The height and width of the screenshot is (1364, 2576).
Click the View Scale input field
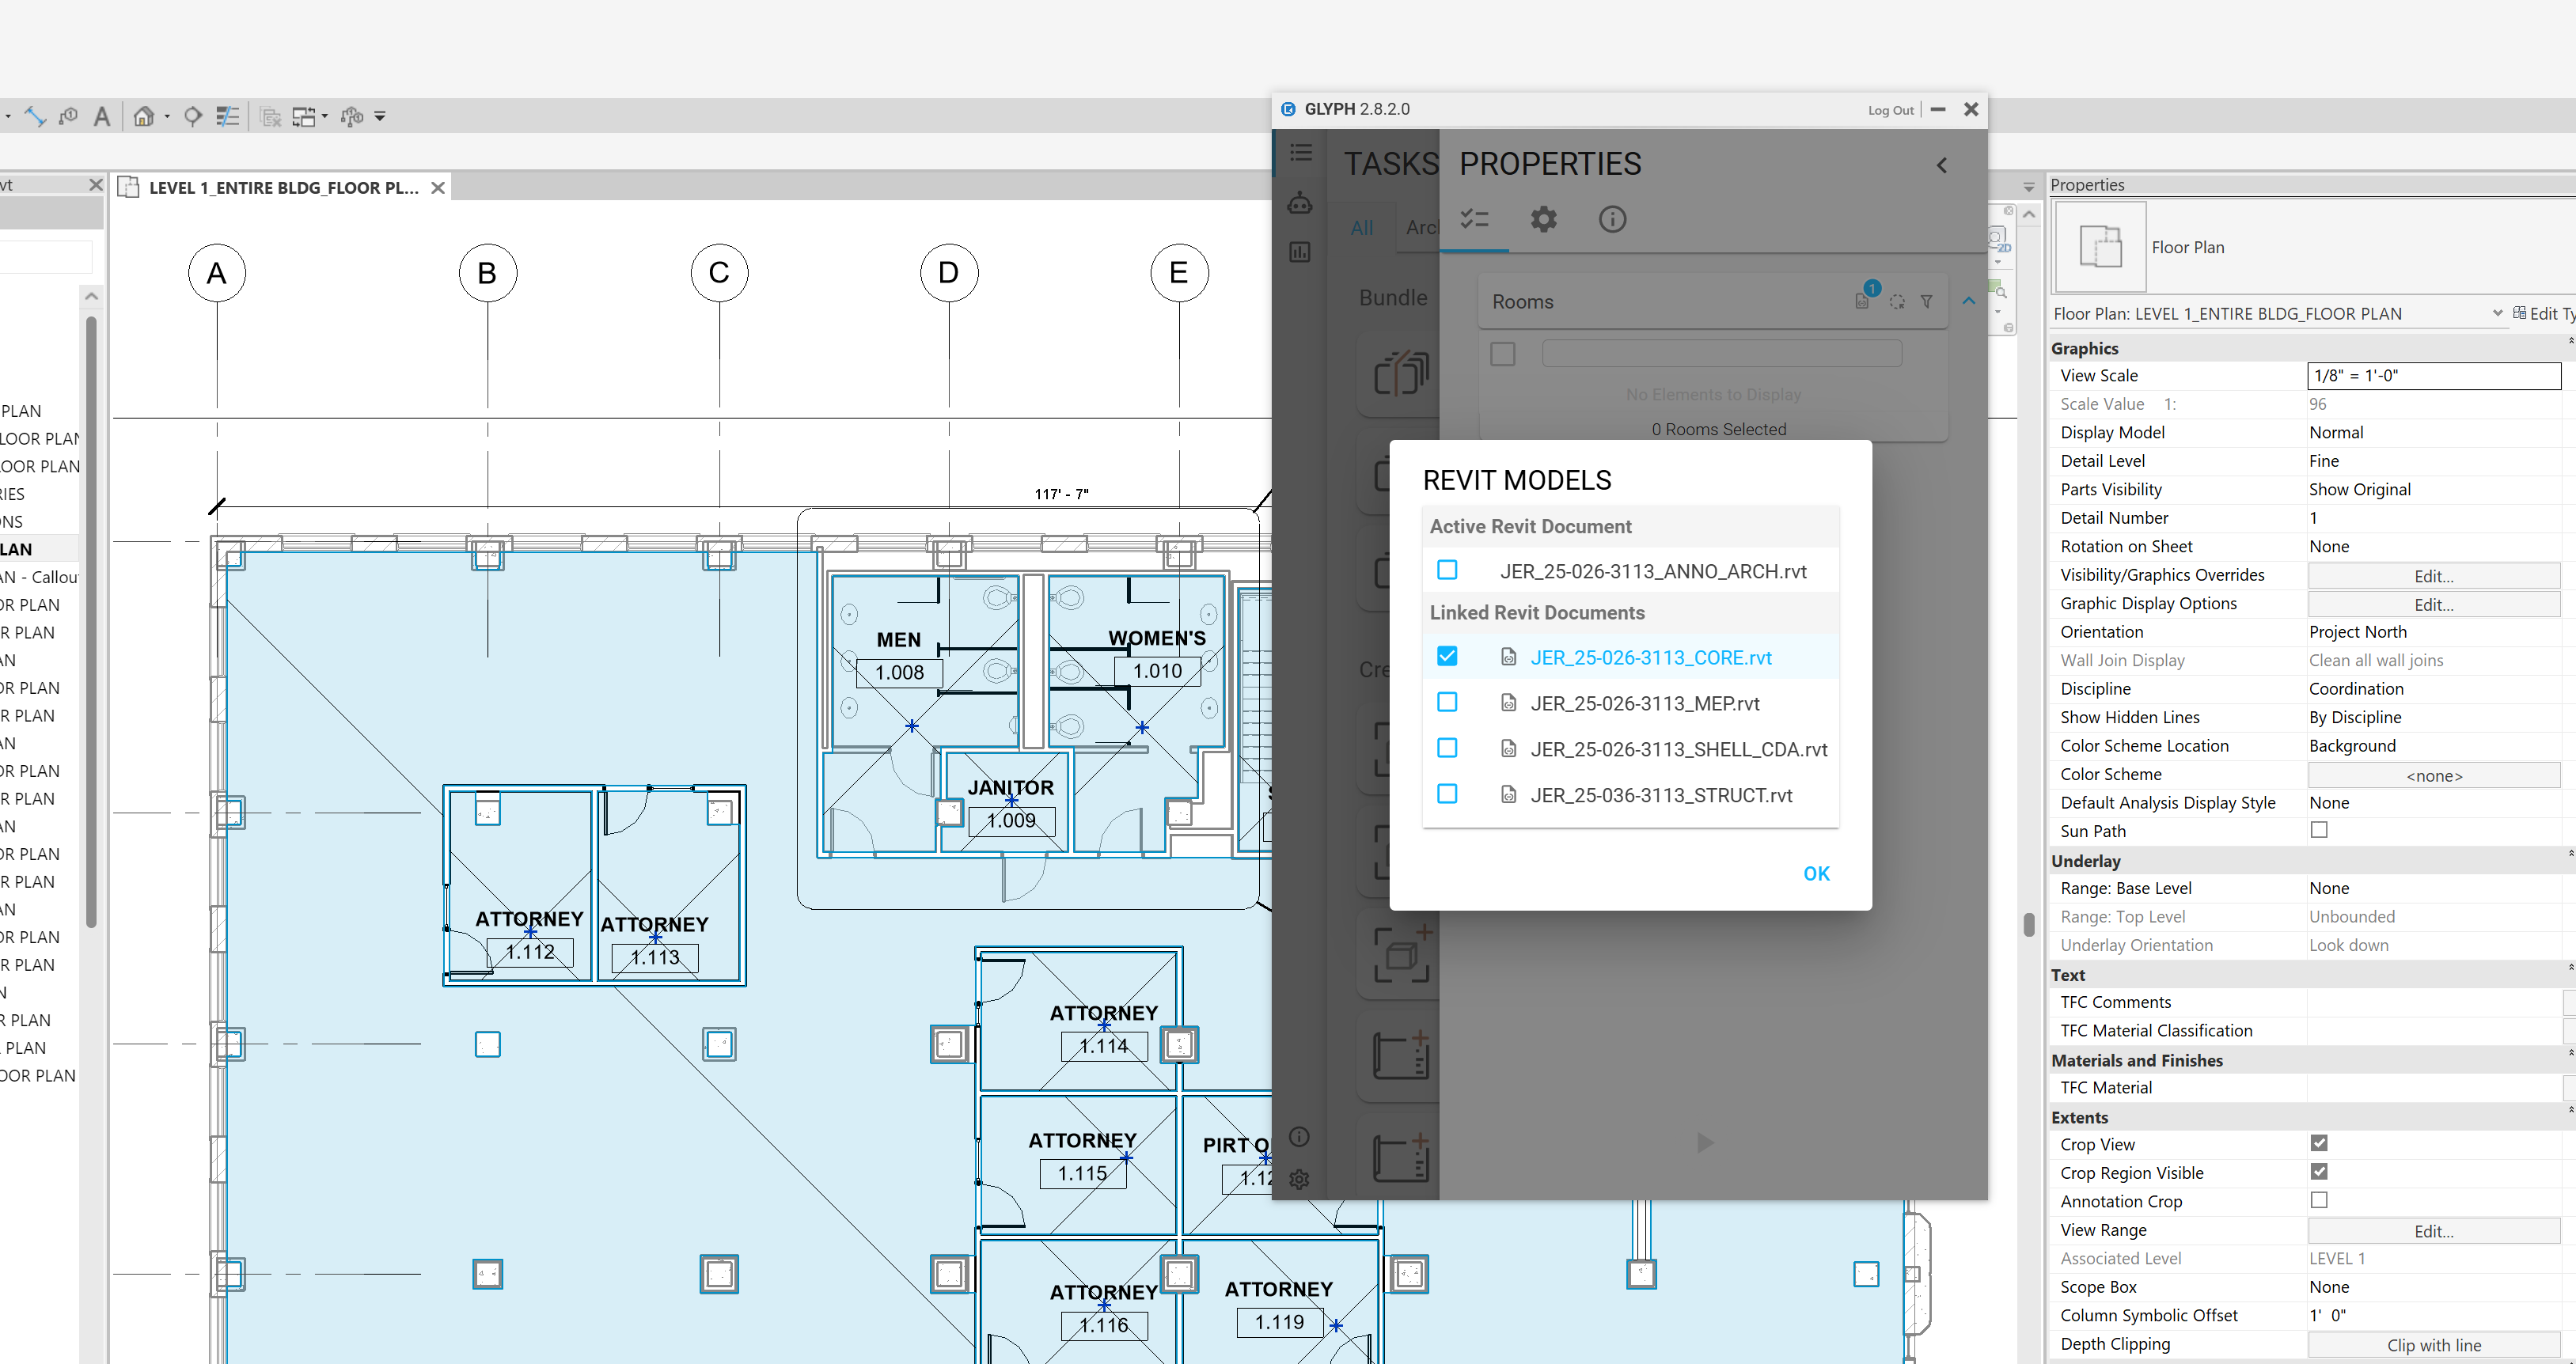point(2433,376)
